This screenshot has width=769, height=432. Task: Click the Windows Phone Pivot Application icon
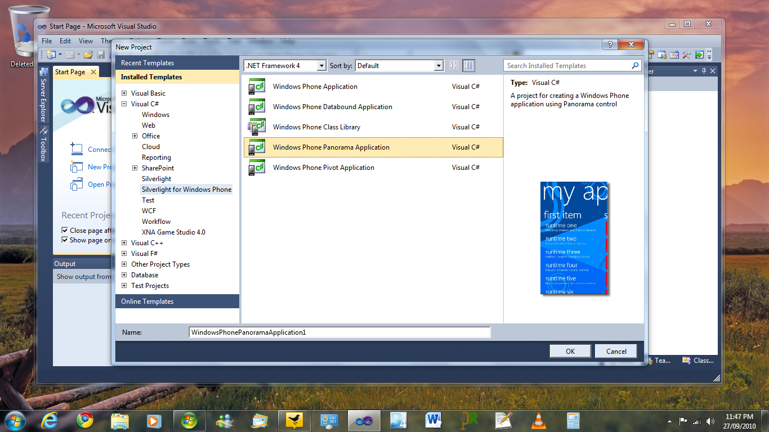pyautogui.click(x=257, y=168)
